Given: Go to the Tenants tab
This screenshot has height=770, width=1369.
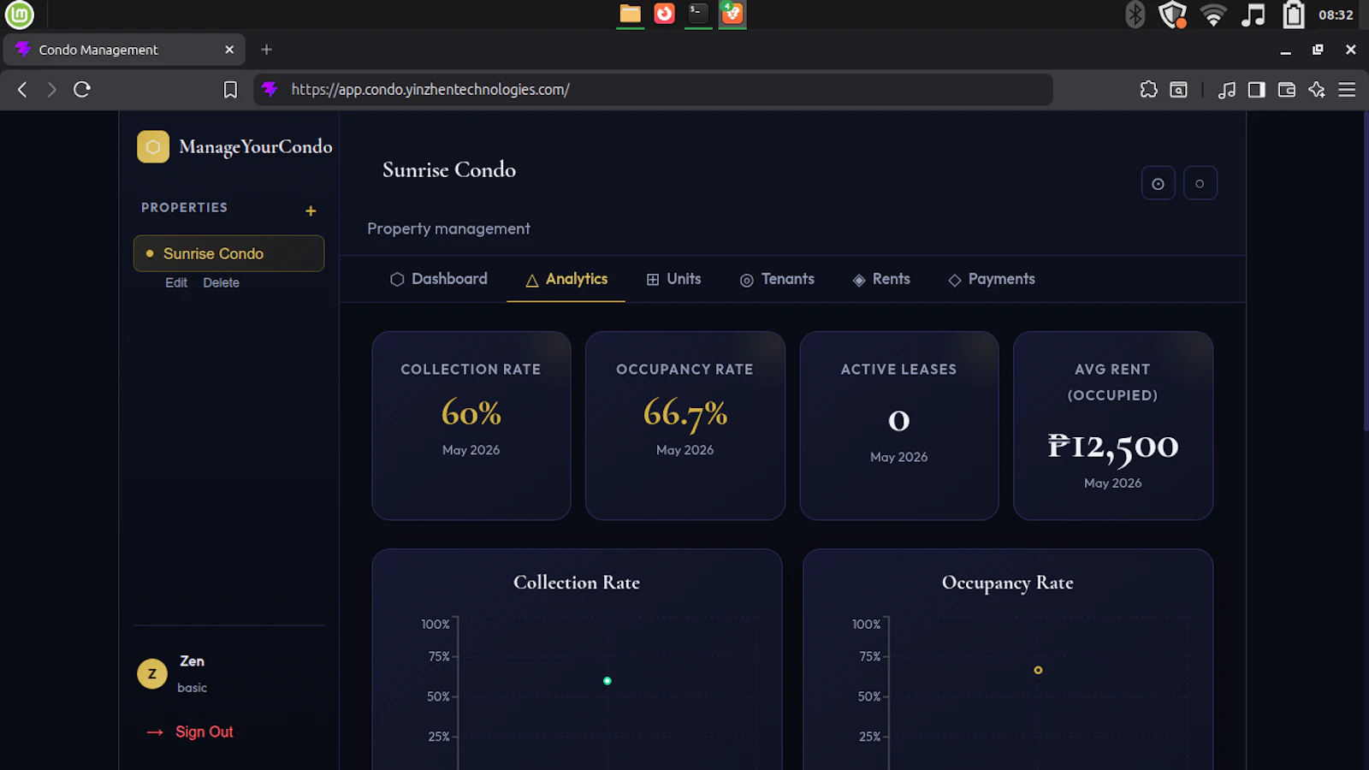Looking at the screenshot, I should (x=777, y=279).
